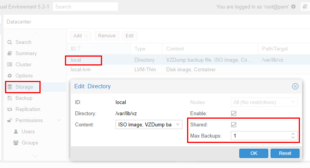The image size is (310, 168).
Task: Click the gear icon beside root@pam
Action: [293, 7]
